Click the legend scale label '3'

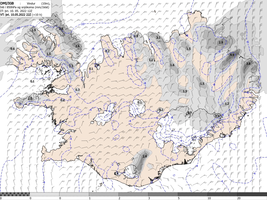[149, 198]
